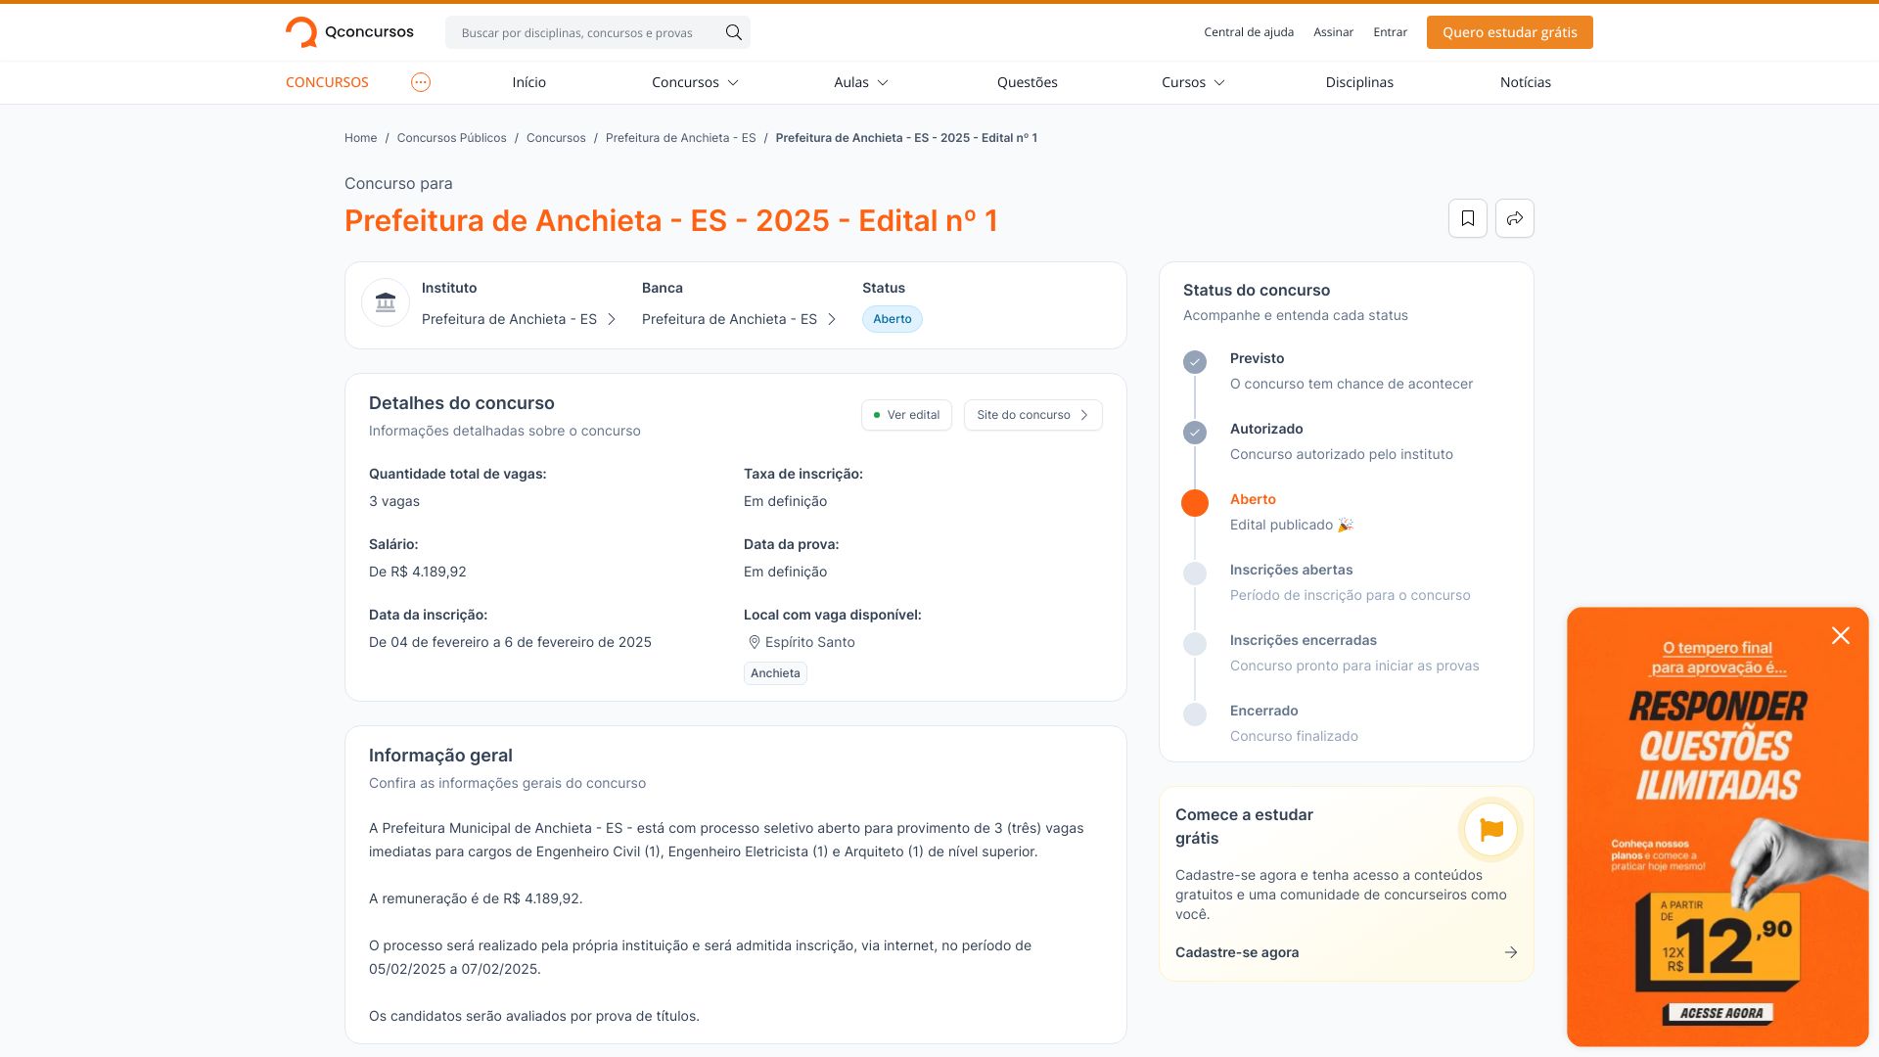The width and height of the screenshot is (1879, 1057).
Task: Click the institution building icon
Action: click(386, 303)
